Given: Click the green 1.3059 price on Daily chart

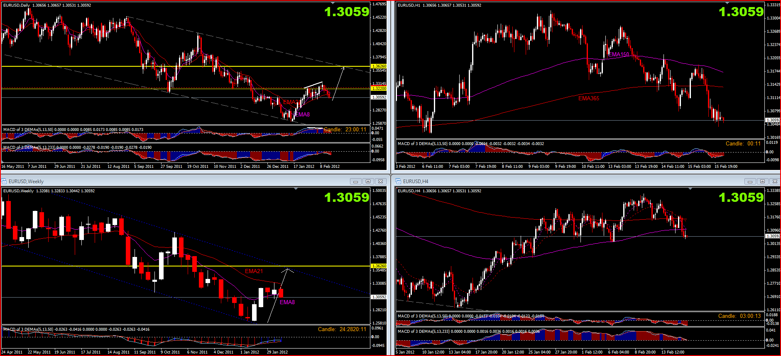Looking at the screenshot, I should [347, 12].
